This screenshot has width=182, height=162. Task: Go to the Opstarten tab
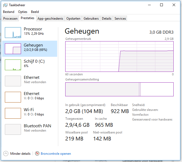click(x=73, y=19)
